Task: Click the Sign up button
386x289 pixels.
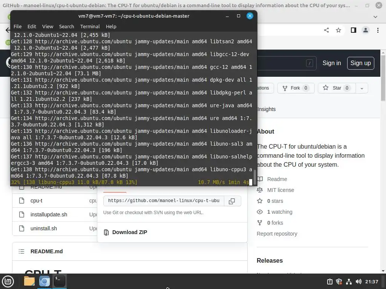Action: click(361, 63)
